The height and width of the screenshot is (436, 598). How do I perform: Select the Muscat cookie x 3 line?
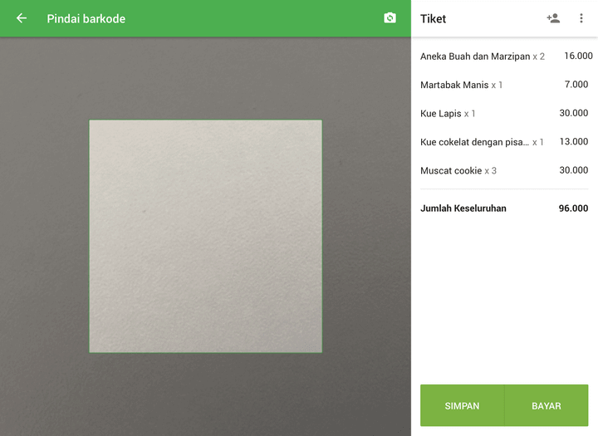(458, 171)
